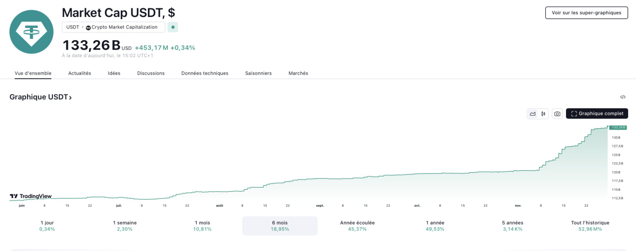The image size is (636, 251).
Task: Open Graphique complet fullscreen chart
Action: pos(597,114)
